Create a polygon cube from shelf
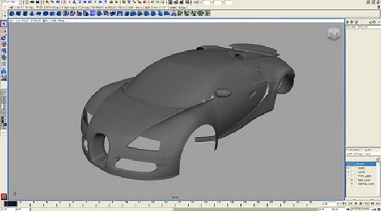 coord(19,14)
